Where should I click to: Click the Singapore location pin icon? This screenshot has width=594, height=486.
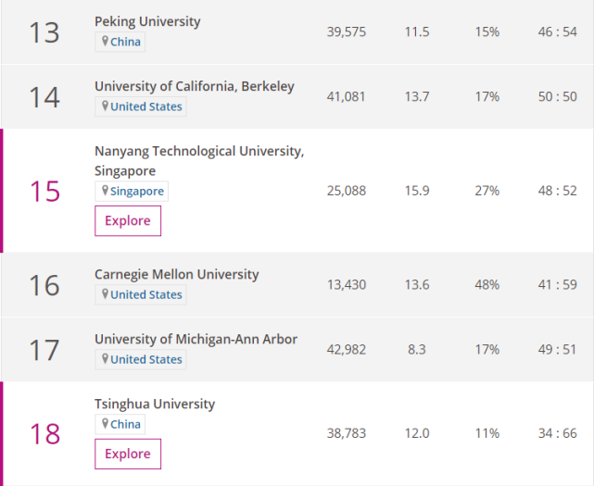(106, 191)
